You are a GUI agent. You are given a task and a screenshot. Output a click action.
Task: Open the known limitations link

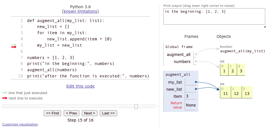pos(80,11)
